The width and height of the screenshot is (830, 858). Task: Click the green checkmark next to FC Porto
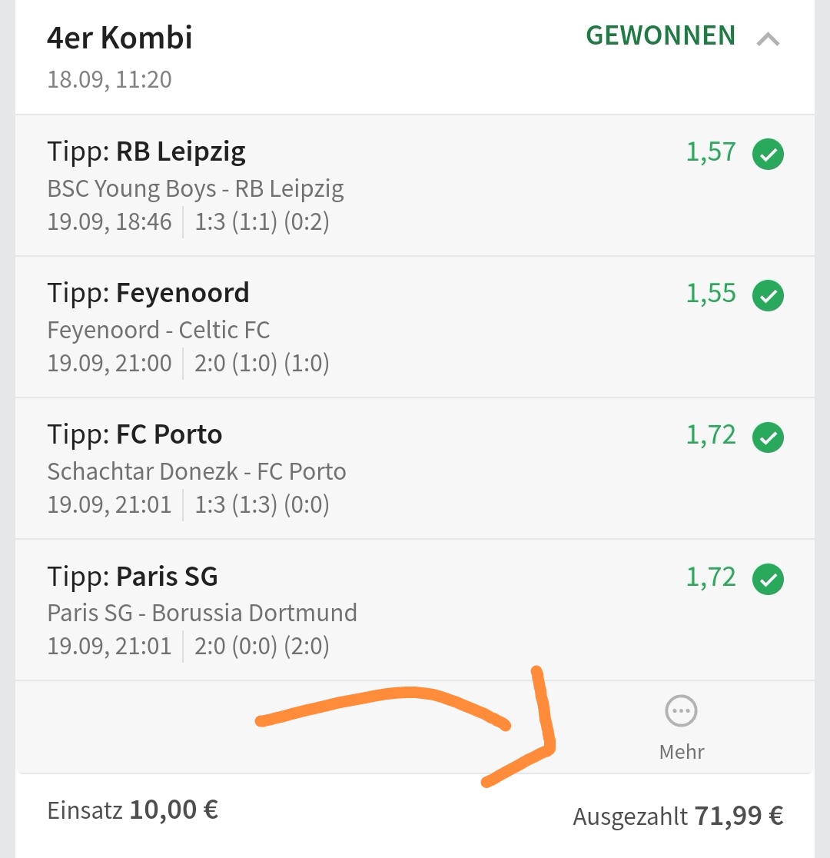pyautogui.click(x=768, y=437)
